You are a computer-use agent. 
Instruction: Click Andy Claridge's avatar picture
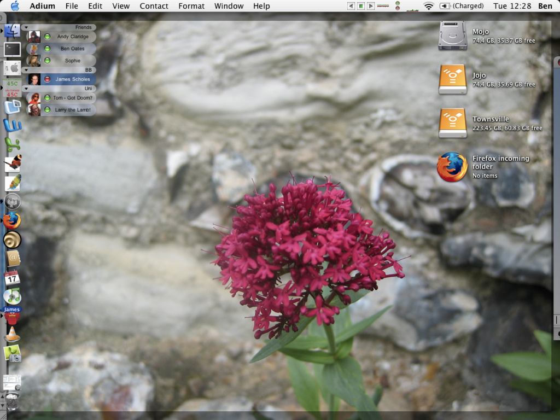[x=34, y=37]
